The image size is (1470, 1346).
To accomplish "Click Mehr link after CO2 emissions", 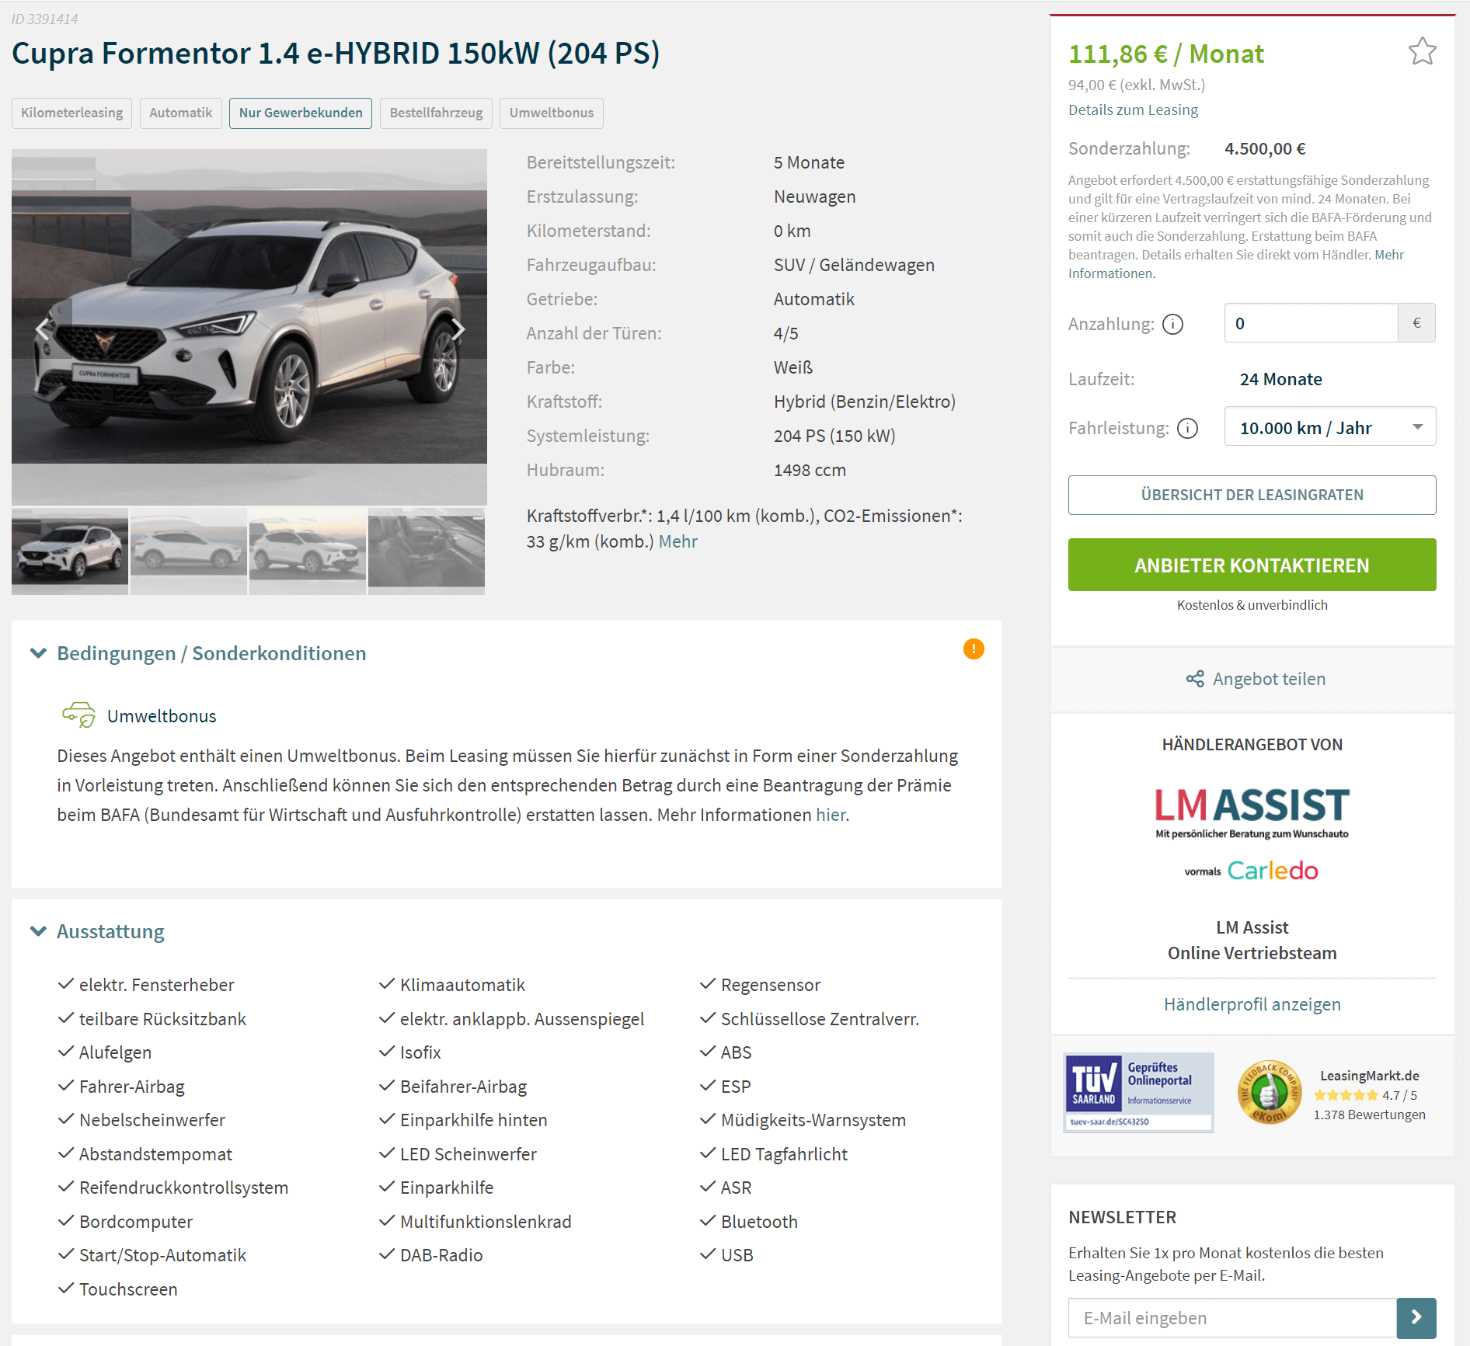I will [678, 541].
